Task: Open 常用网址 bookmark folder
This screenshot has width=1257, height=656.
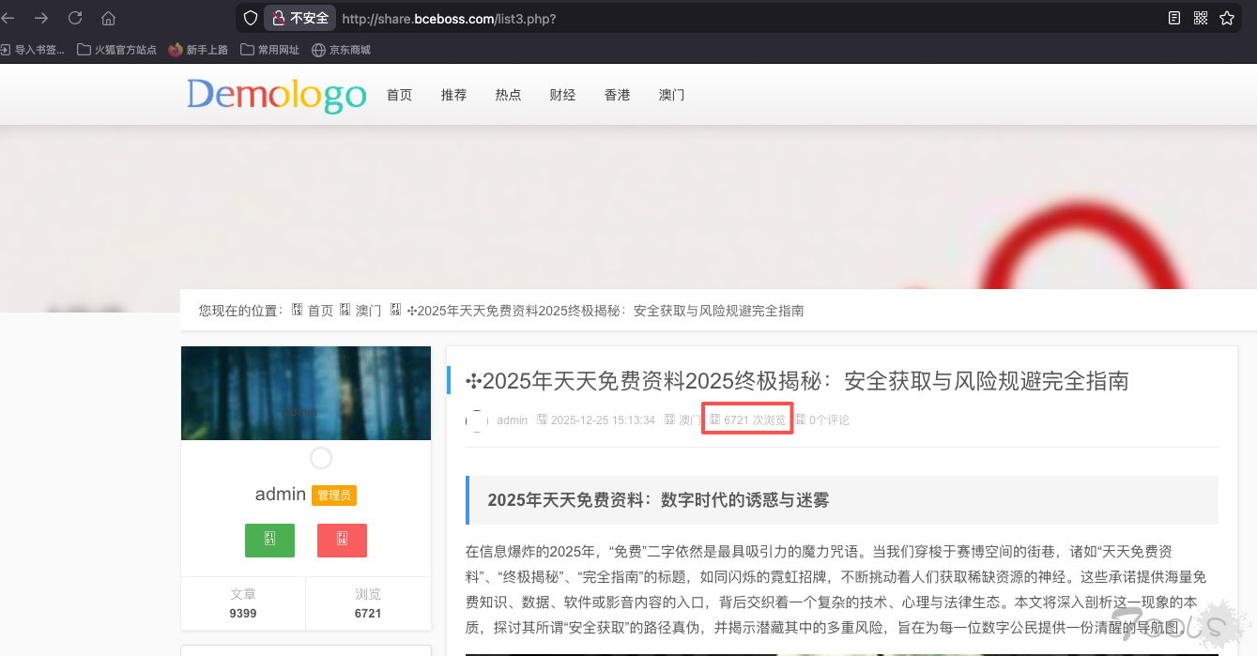Action: [x=270, y=50]
